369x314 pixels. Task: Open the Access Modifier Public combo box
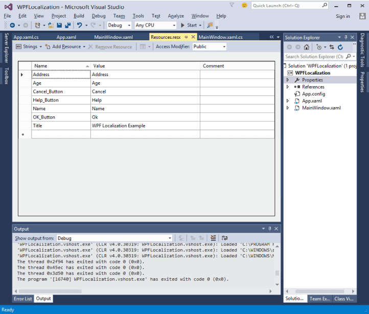[x=210, y=46]
